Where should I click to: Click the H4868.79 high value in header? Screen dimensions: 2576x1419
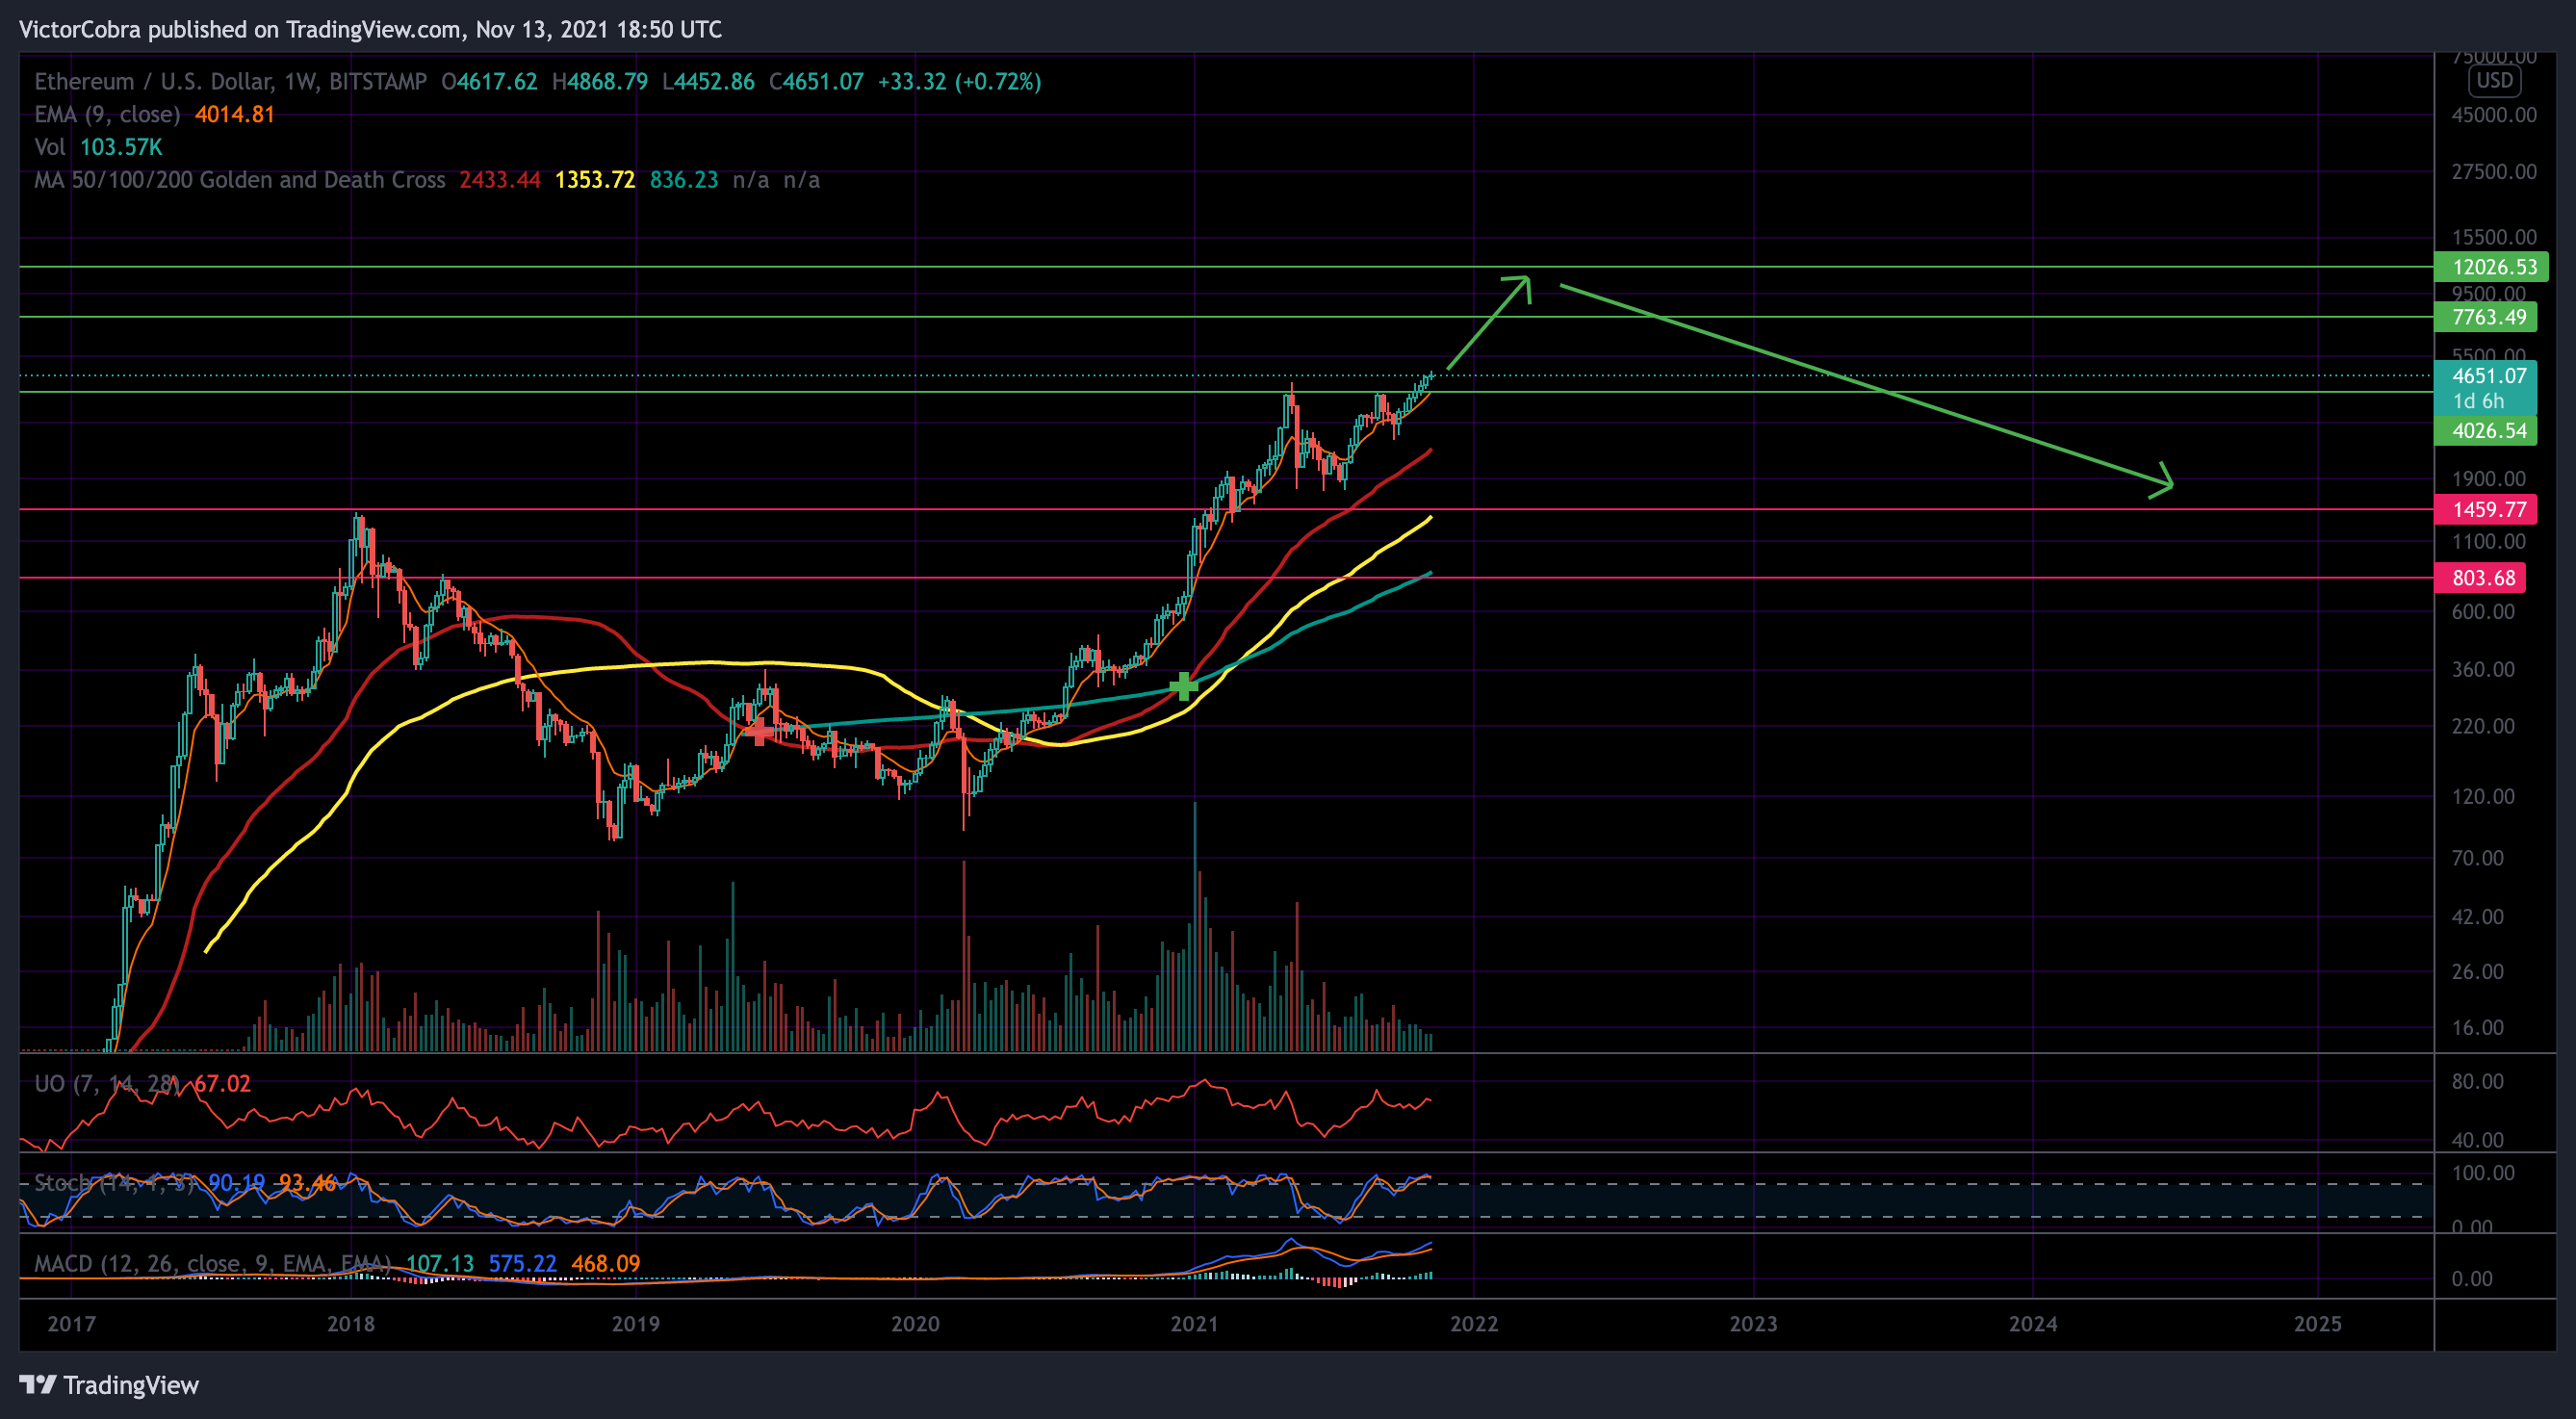pyautogui.click(x=600, y=82)
